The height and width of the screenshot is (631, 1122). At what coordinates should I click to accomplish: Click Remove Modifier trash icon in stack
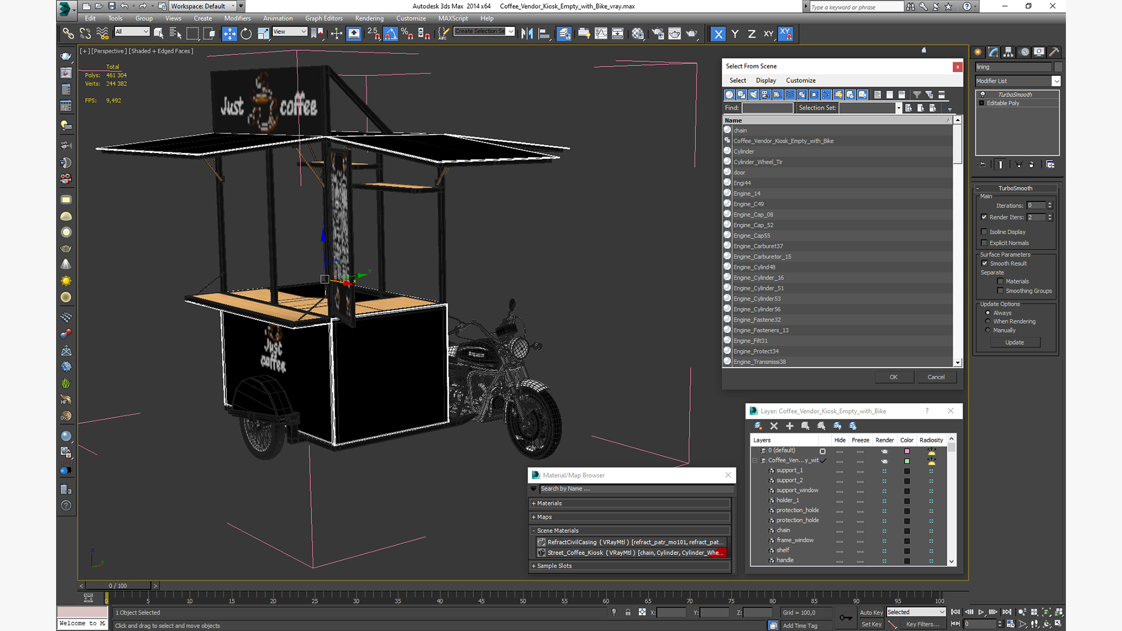tap(1031, 165)
